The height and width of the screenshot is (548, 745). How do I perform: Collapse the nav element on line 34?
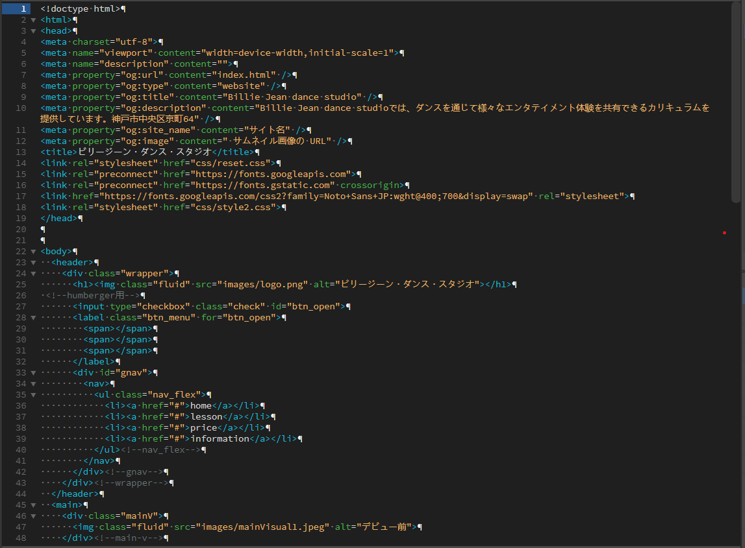[33, 384]
